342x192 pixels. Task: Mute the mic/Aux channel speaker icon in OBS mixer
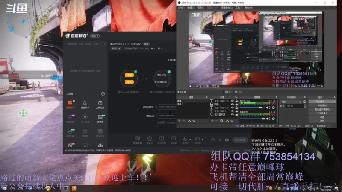click(x=268, y=108)
